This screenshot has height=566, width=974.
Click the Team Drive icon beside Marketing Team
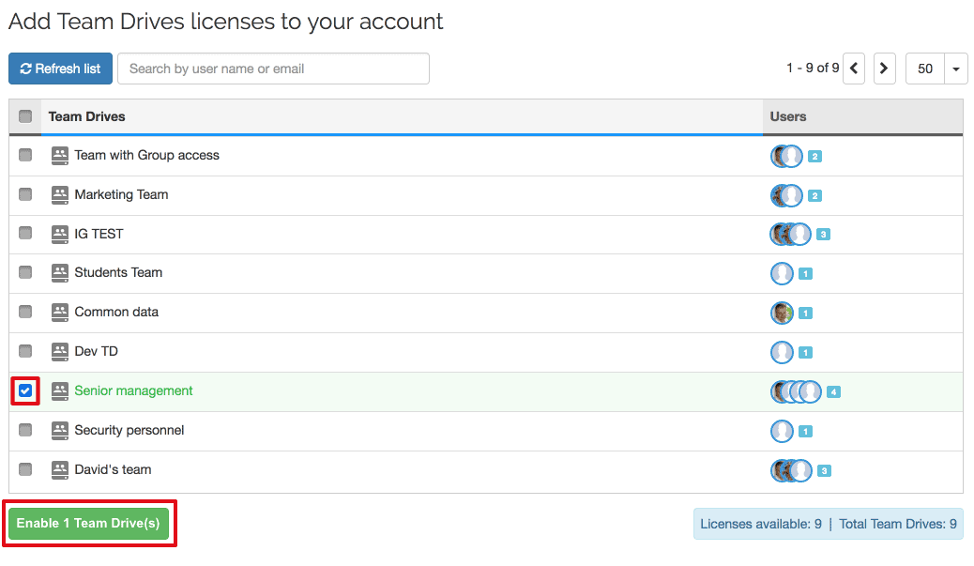[60, 194]
